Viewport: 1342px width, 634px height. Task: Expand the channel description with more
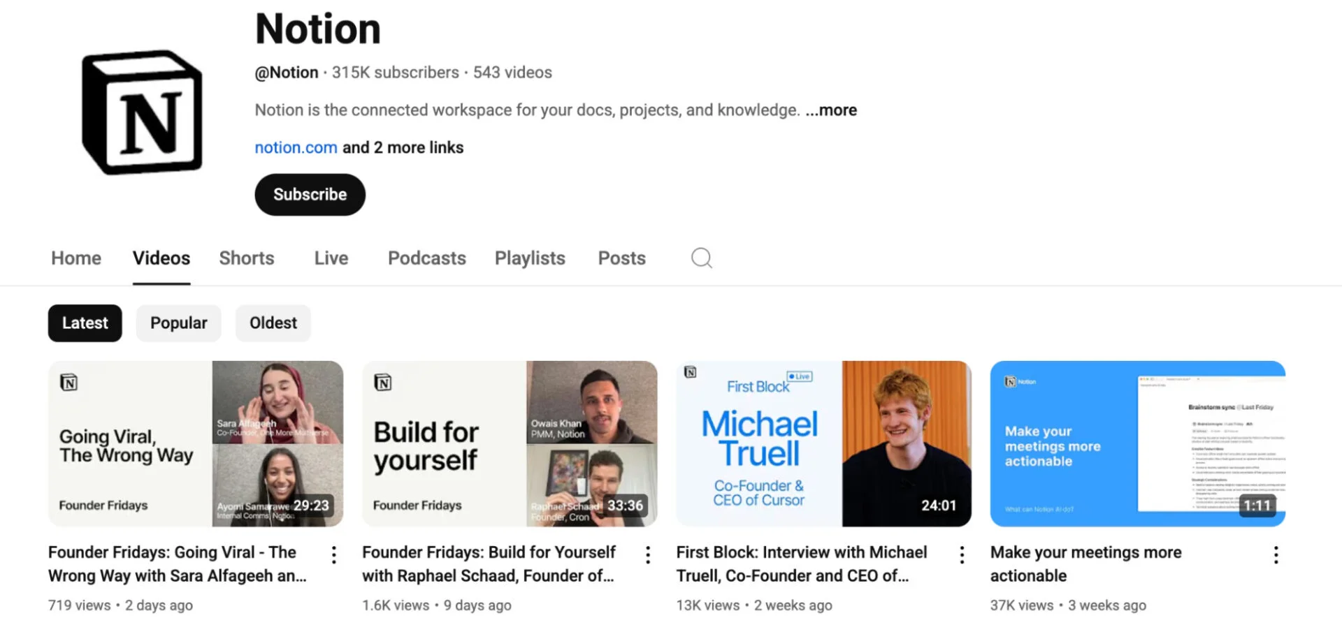coord(831,110)
